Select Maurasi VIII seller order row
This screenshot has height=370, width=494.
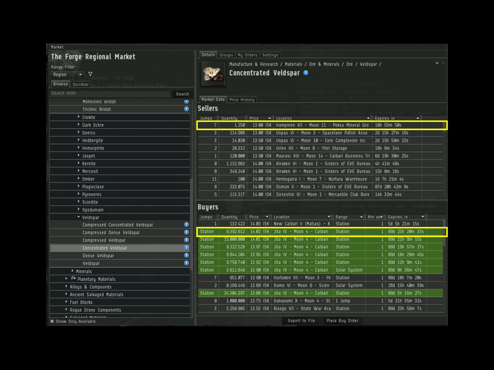[x=320, y=156]
